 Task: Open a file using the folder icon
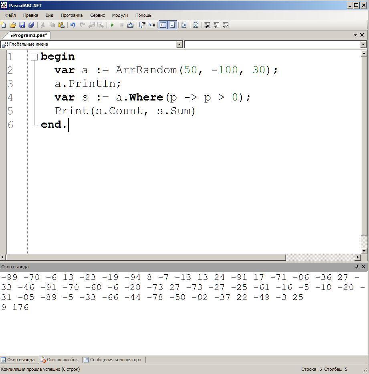click(13, 25)
